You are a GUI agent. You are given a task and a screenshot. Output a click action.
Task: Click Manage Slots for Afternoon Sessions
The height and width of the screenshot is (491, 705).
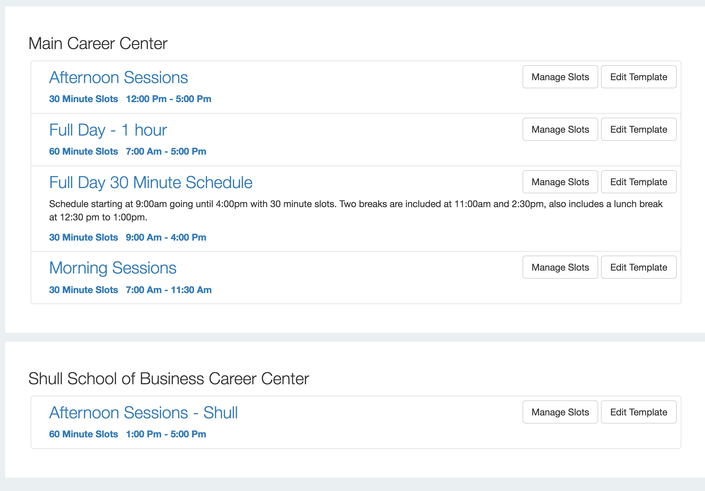coord(560,77)
